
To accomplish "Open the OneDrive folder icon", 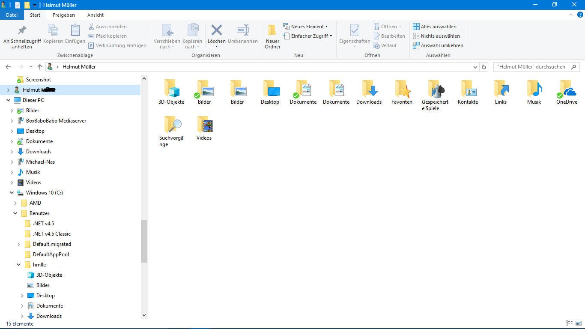I will tap(567, 92).
